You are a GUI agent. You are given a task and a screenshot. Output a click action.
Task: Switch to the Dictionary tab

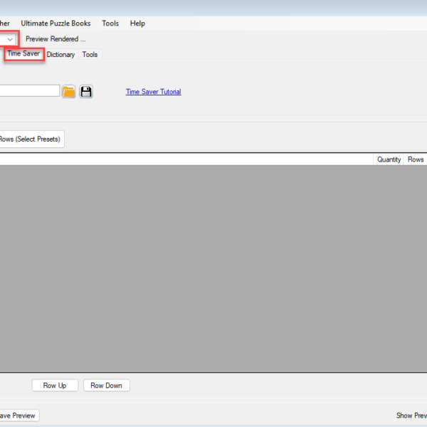pos(60,55)
